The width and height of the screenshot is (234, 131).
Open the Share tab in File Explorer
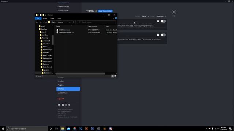coord(52,18)
